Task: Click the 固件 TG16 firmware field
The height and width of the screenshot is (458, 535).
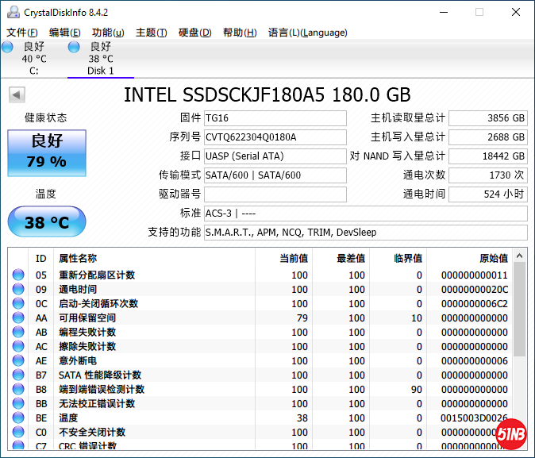Action: (x=275, y=118)
